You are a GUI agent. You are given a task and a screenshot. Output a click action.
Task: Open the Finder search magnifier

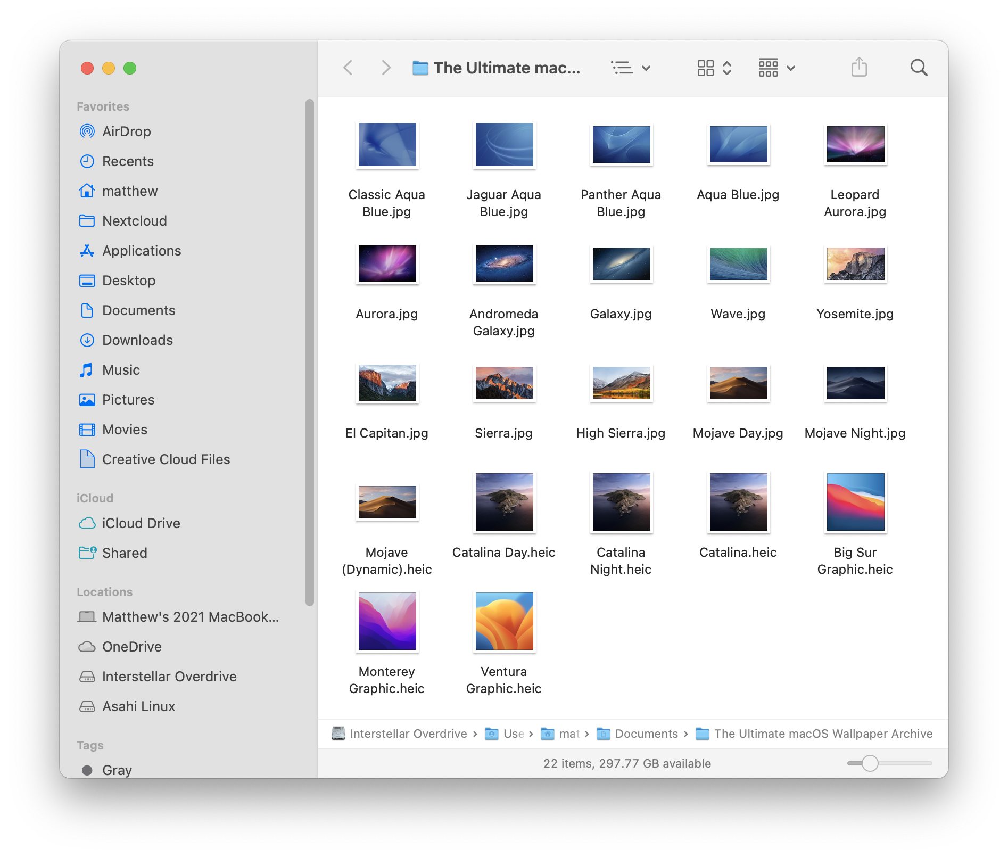(919, 68)
